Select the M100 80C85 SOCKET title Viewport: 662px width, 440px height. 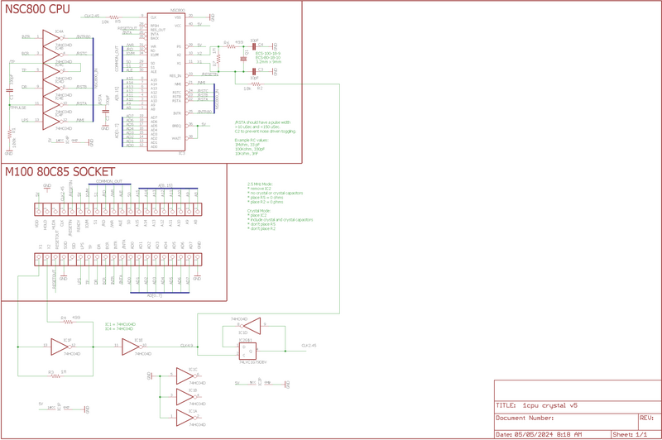(x=60, y=172)
